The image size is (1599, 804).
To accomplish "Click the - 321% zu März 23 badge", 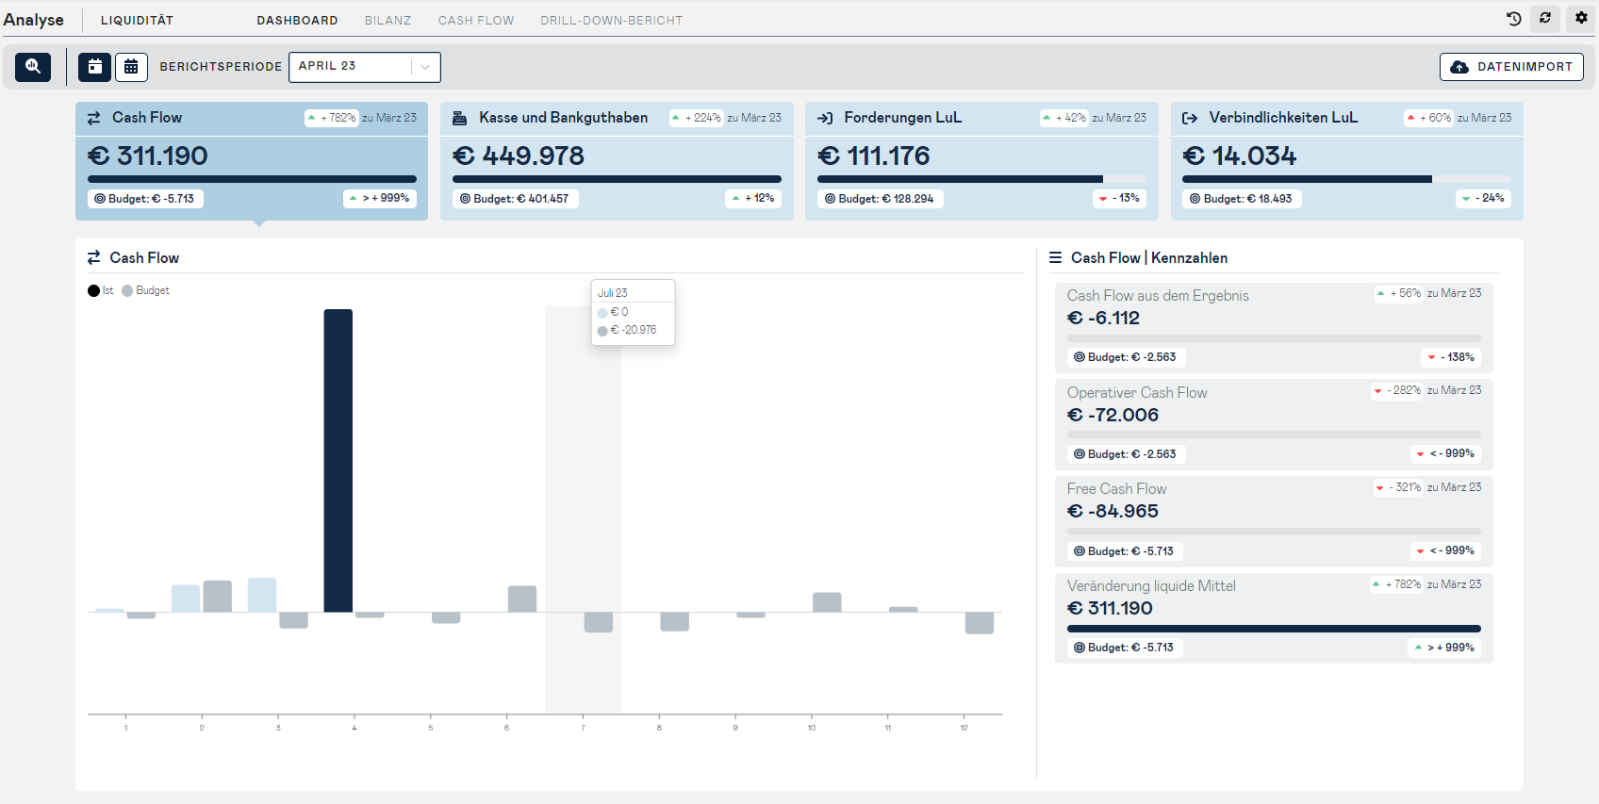I will click(1427, 487).
